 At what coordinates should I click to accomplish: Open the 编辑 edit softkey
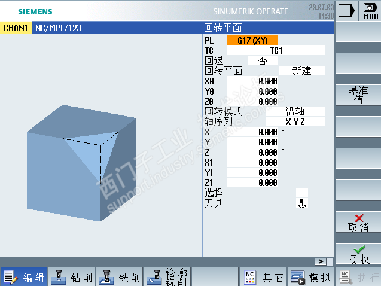(x=24, y=277)
